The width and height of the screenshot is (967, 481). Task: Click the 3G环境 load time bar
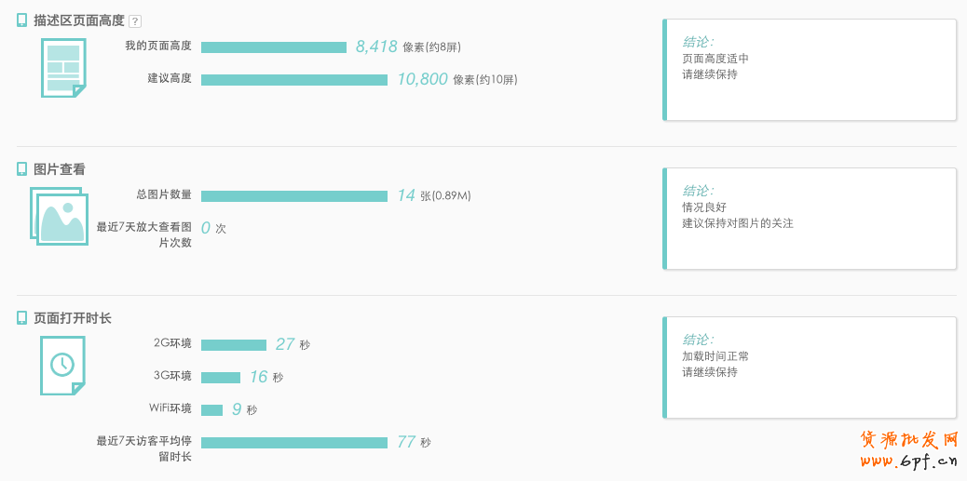(221, 378)
